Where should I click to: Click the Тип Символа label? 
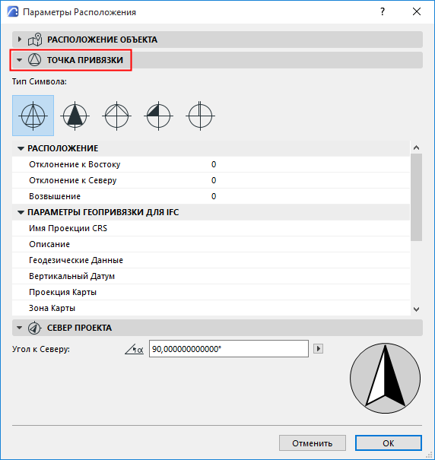coord(40,81)
